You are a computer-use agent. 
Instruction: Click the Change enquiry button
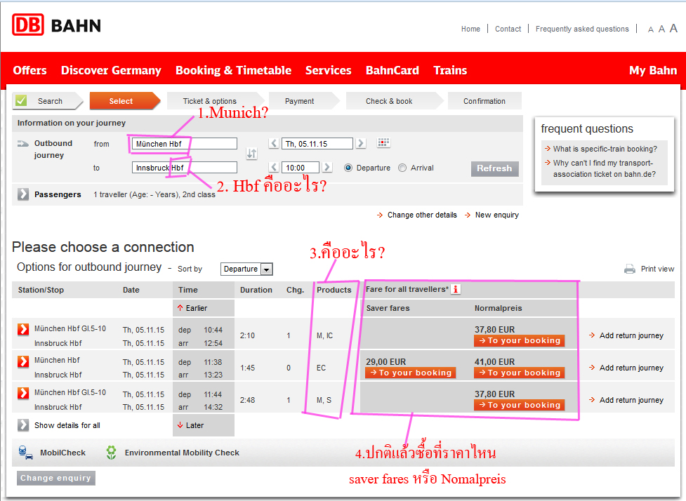pos(56,478)
